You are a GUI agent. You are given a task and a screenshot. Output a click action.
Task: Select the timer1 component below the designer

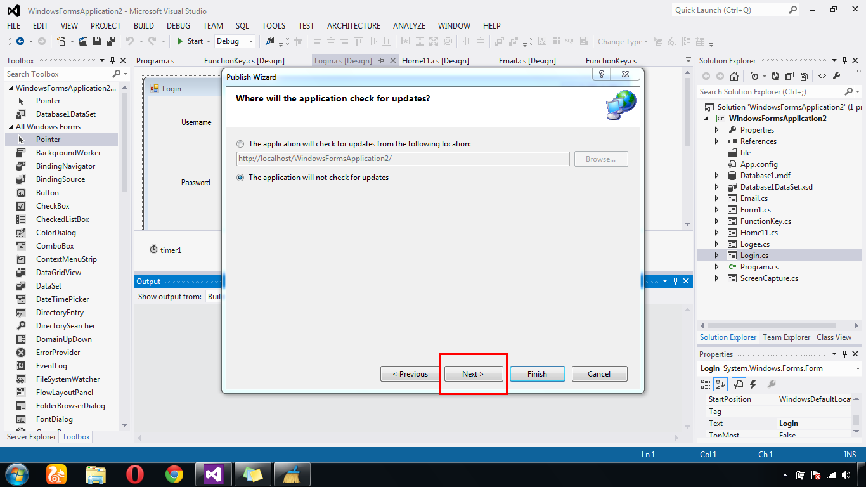click(167, 250)
